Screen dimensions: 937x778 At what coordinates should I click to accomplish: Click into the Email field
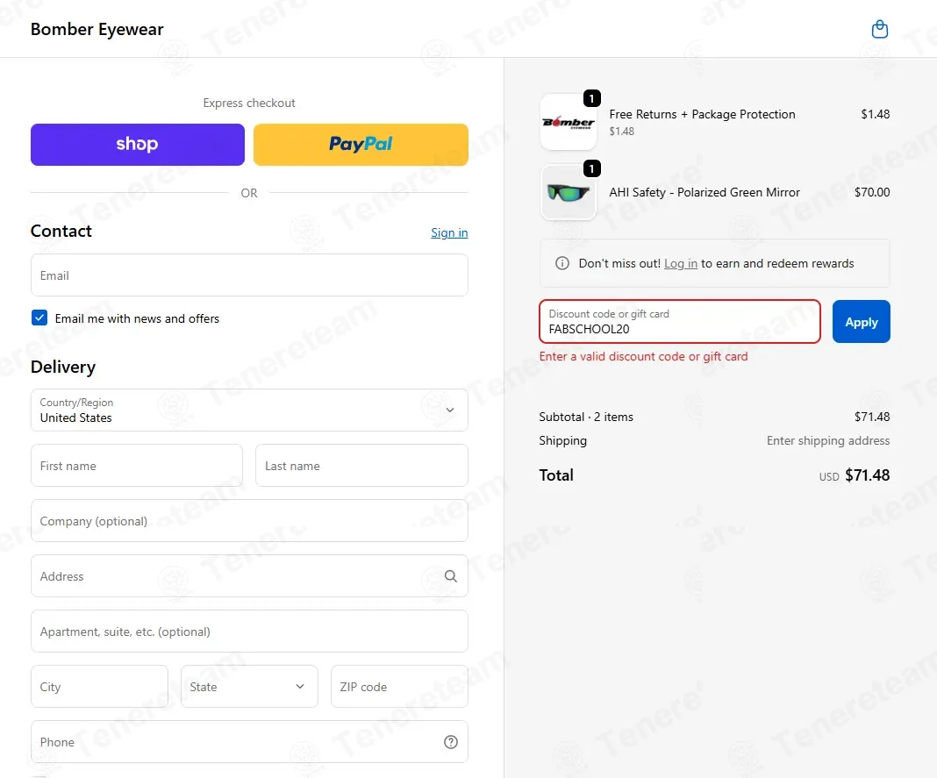pos(249,275)
